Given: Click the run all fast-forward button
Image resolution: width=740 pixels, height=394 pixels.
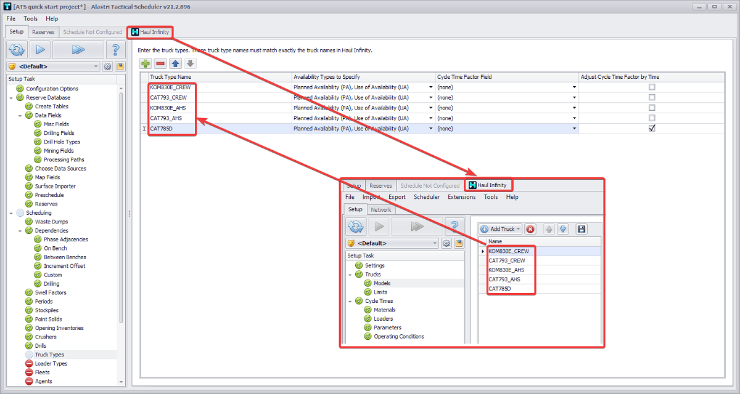Looking at the screenshot, I should 78,50.
